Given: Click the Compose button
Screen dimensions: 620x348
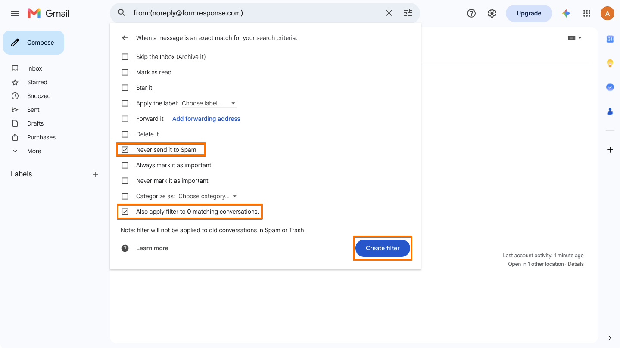Looking at the screenshot, I should pos(34,43).
